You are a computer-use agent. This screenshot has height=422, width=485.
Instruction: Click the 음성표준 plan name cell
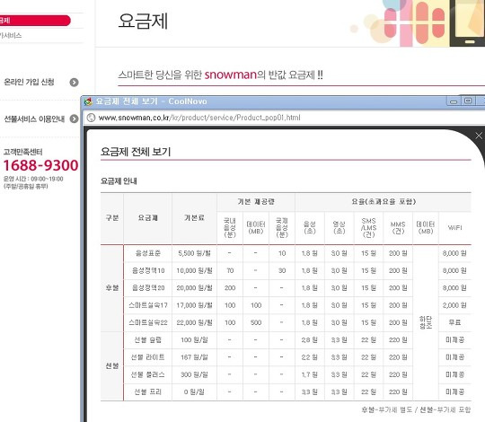[148, 253]
